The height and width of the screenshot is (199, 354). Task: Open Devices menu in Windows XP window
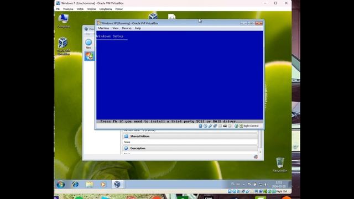[x=127, y=28]
